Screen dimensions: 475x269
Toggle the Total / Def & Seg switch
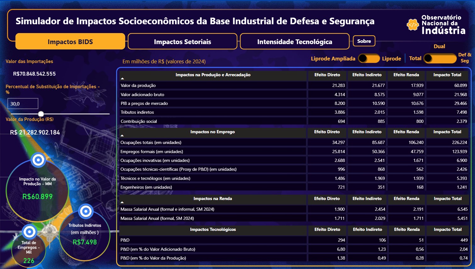coord(439,59)
